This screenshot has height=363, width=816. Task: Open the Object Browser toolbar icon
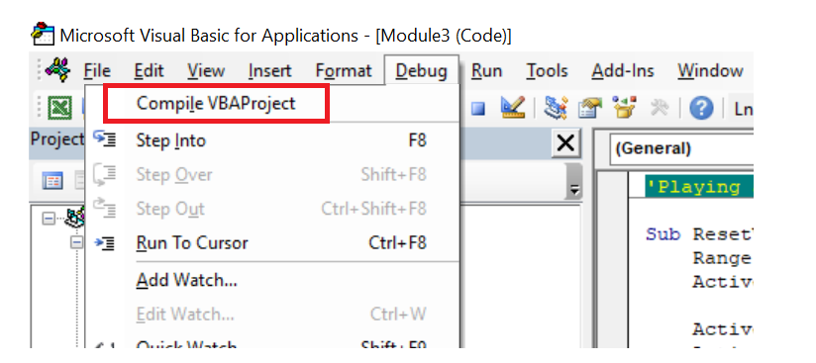coord(624,108)
